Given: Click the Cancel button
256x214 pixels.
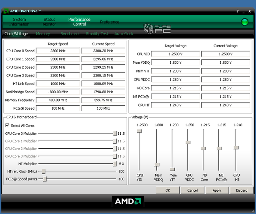Looking at the screenshot, I should click(192, 190).
